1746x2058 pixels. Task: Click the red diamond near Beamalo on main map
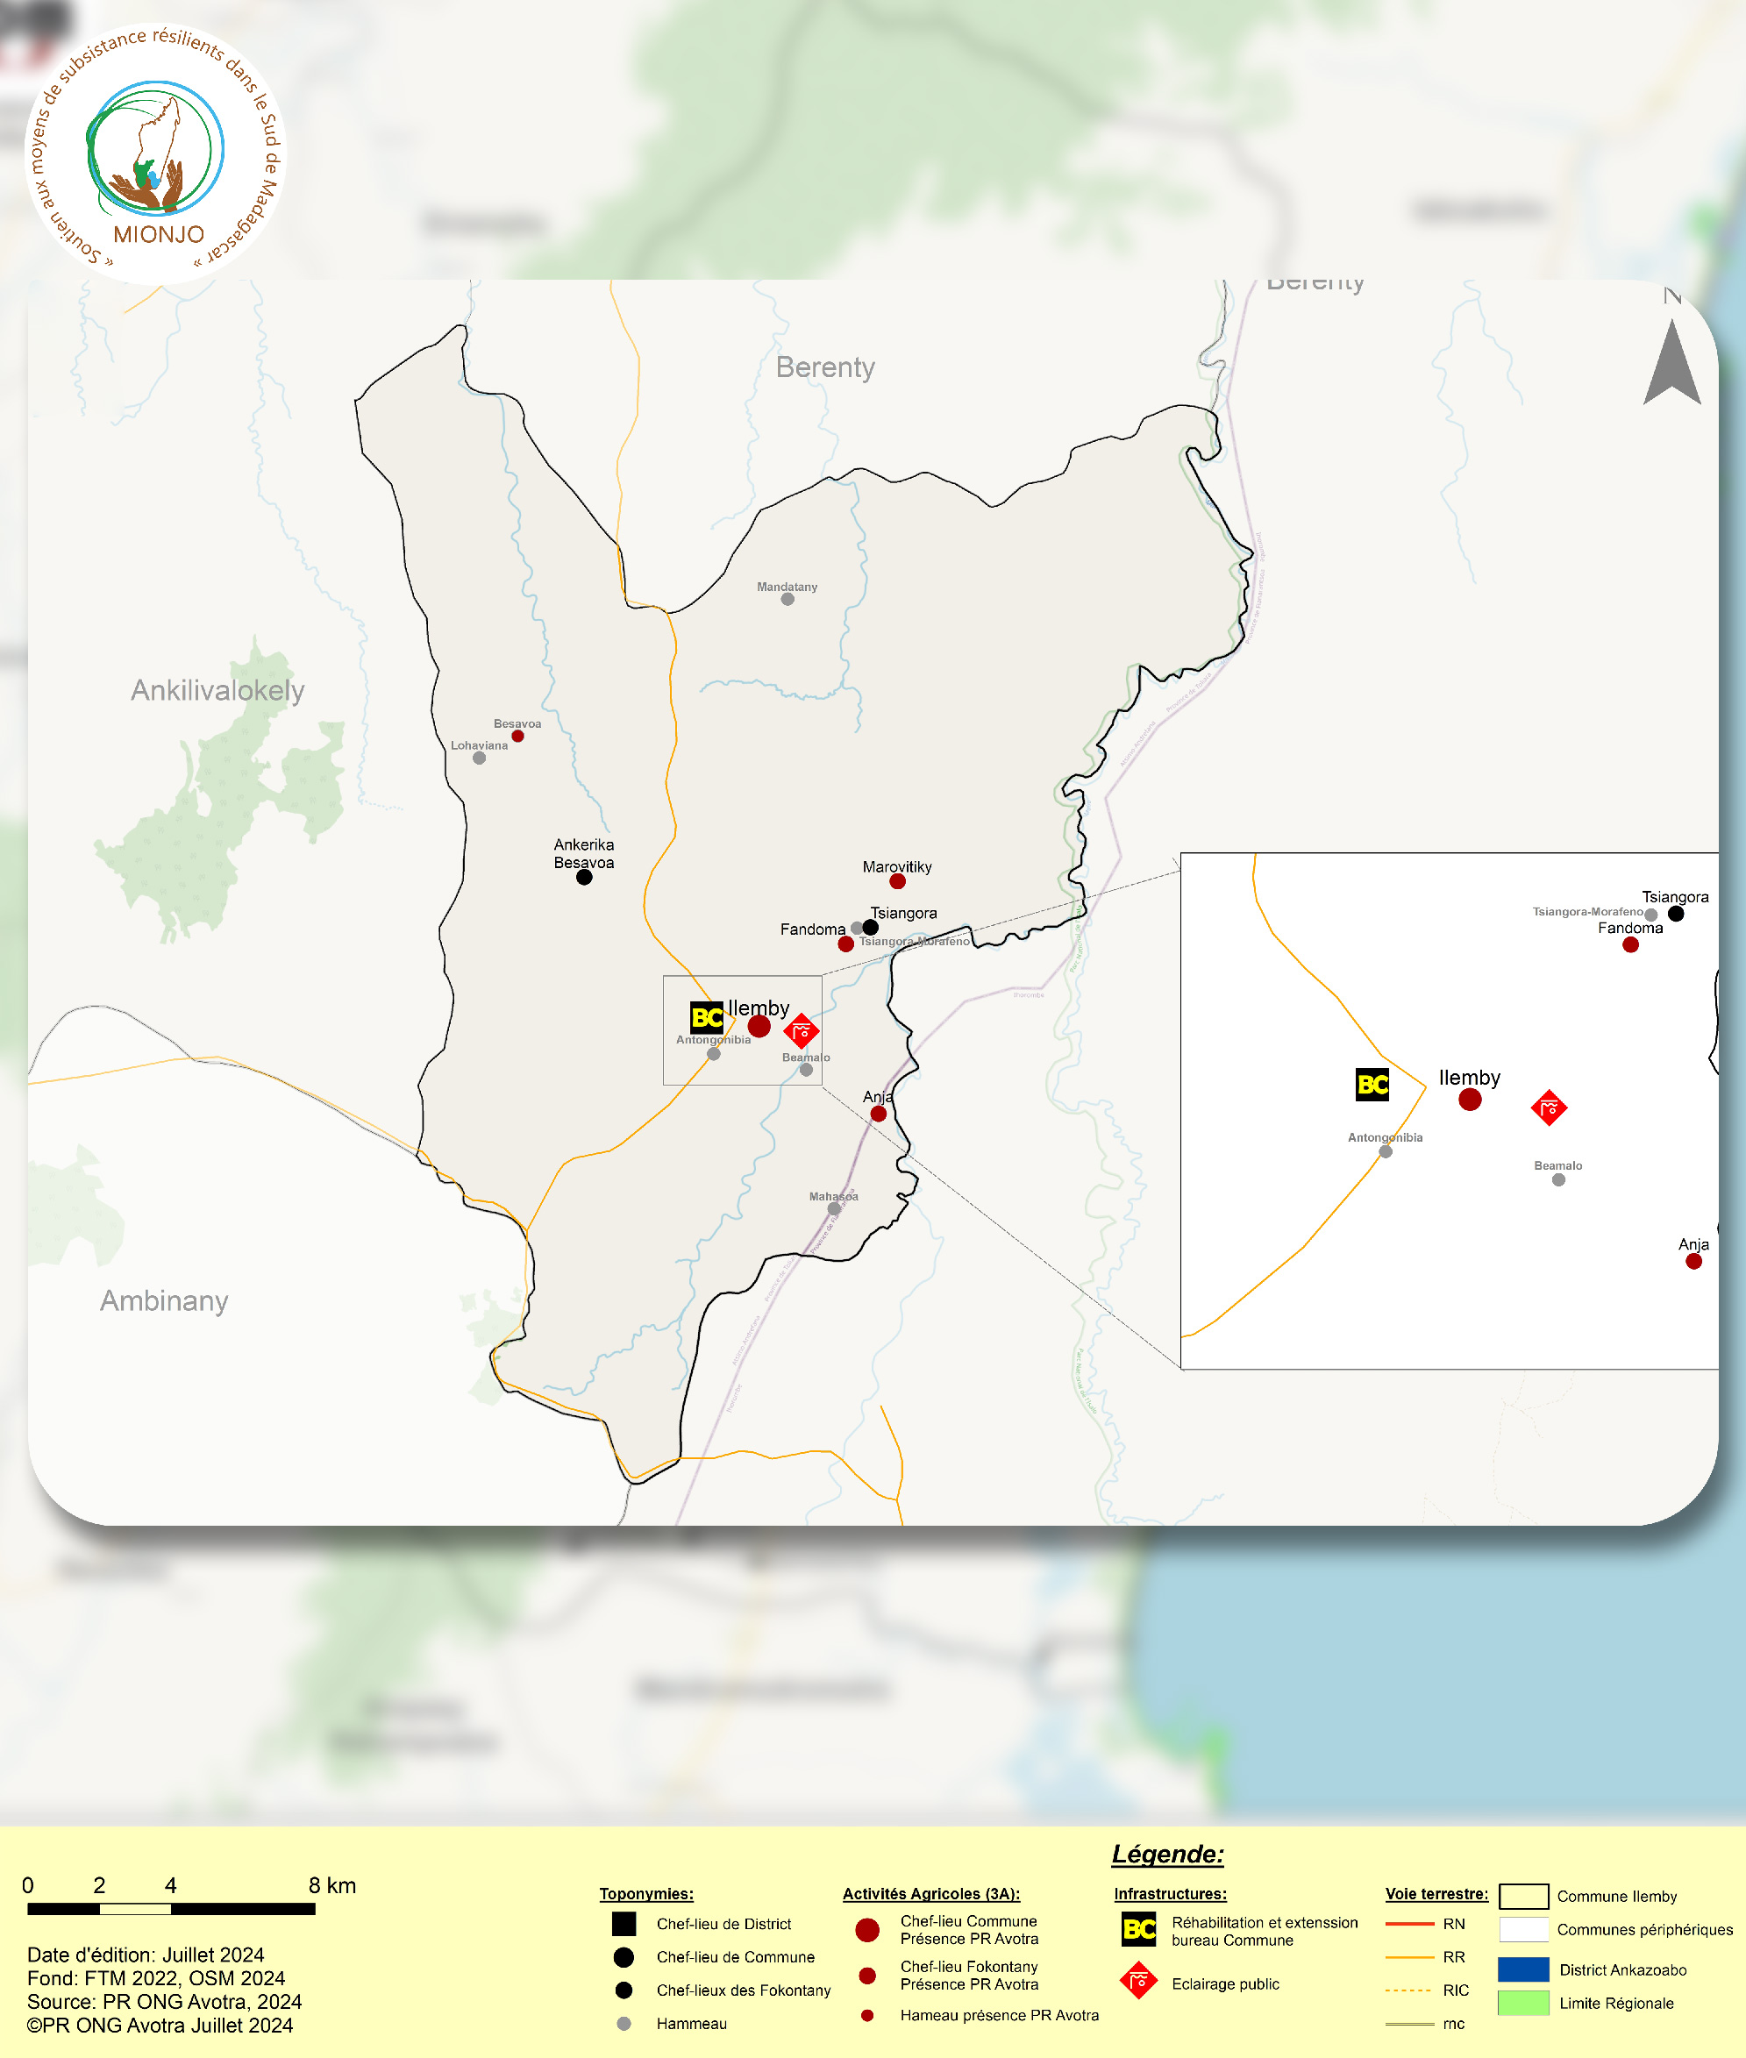801,1031
